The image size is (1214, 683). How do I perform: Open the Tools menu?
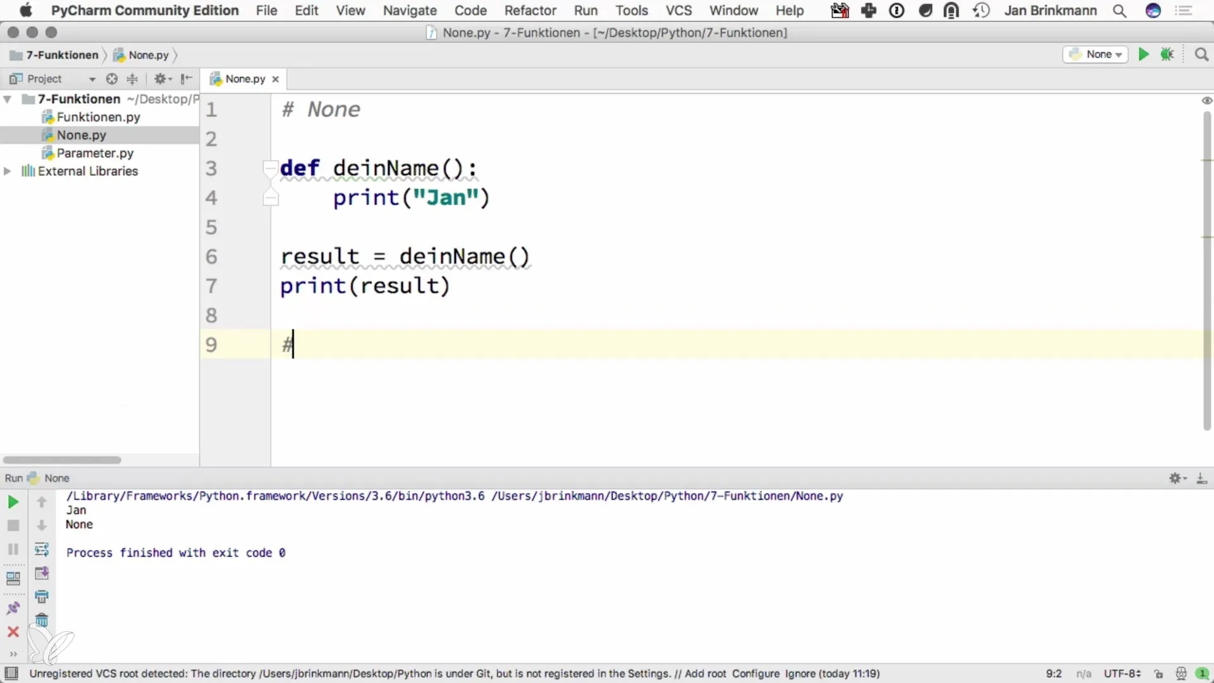pyautogui.click(x=632, y=11)
